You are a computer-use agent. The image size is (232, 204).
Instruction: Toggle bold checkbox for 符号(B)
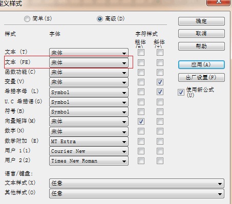click(141, 112)
